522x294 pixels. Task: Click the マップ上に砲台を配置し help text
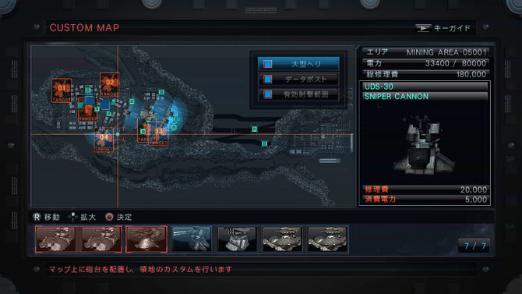[x=140, y=269]
